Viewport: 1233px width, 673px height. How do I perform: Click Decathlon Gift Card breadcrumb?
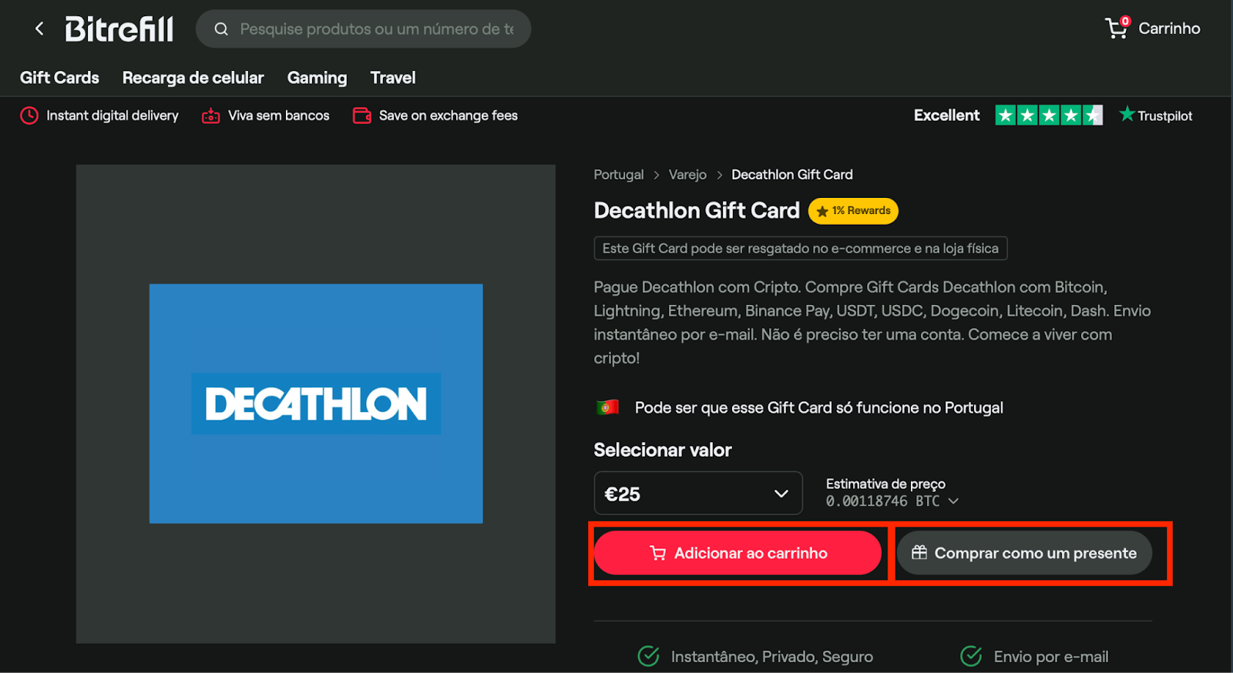click(x=792, y=175)
